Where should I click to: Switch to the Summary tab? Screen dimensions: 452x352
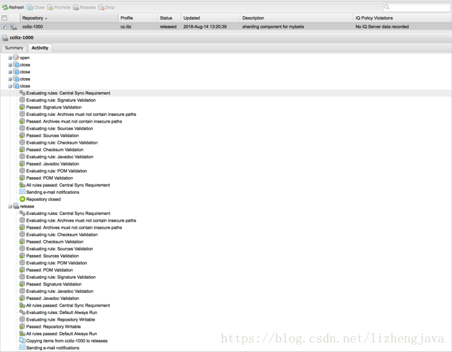(x=14, y=48)
